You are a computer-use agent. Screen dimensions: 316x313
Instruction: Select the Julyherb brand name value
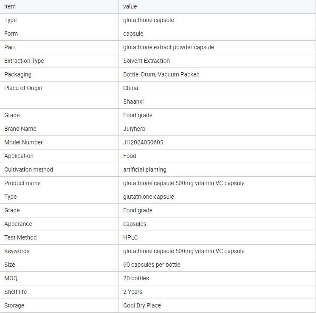(134, 129)
